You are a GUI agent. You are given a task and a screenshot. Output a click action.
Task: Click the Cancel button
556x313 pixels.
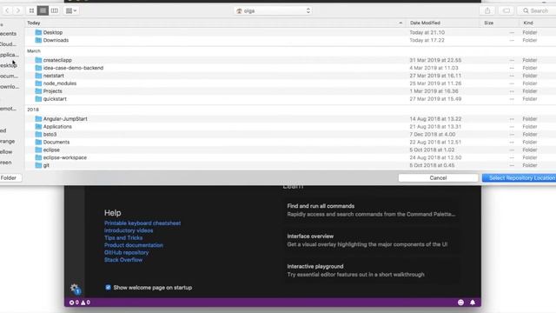click(x=438, y=177)
